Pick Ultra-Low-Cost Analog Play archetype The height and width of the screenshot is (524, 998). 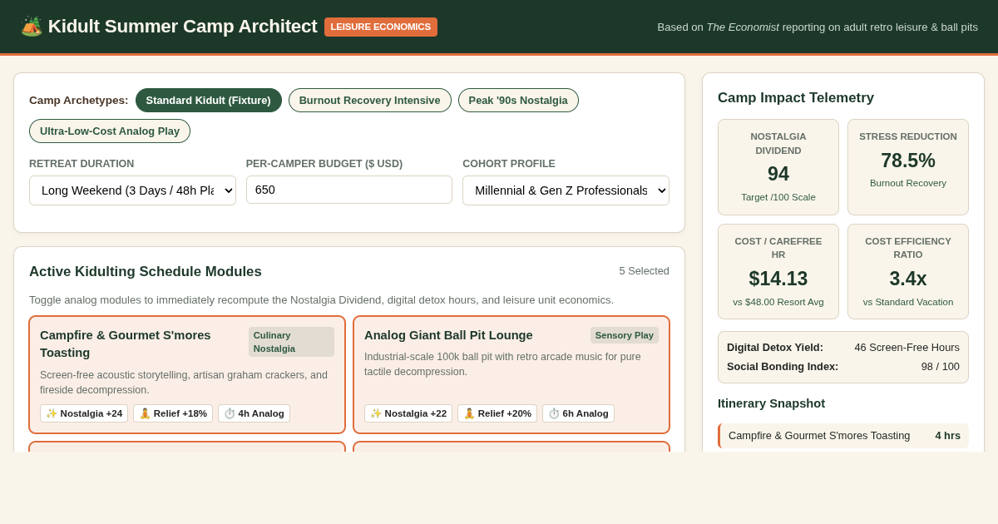[x=110, y=131]
